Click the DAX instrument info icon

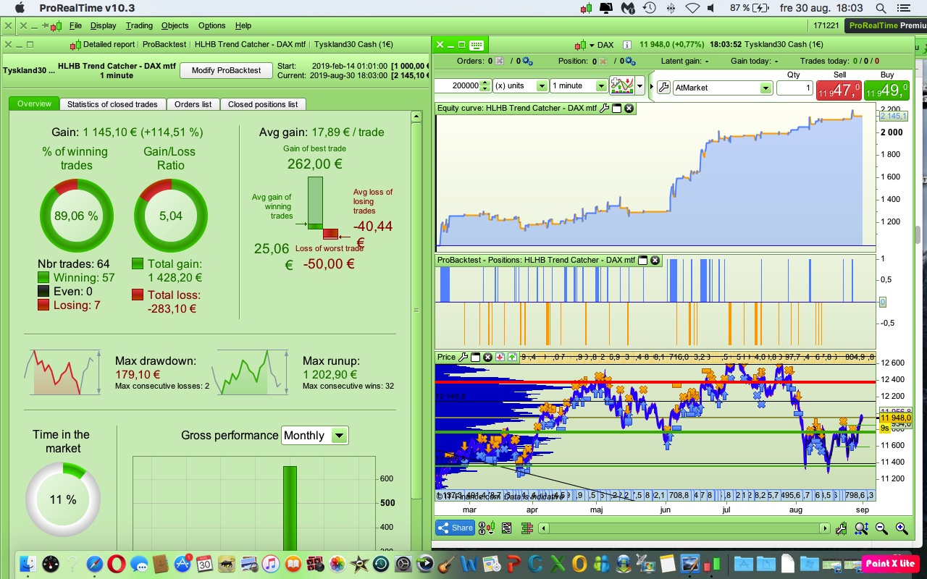627,45
